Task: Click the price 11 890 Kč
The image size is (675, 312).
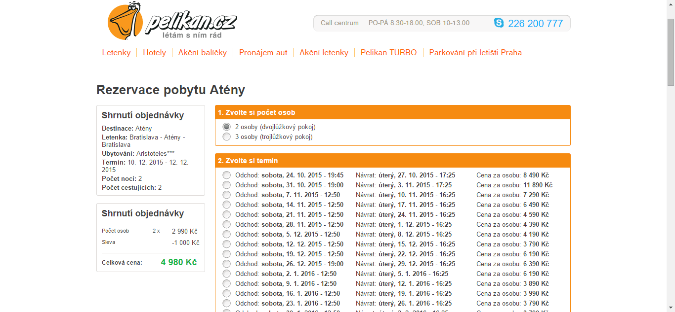Action: pos(538,185)
